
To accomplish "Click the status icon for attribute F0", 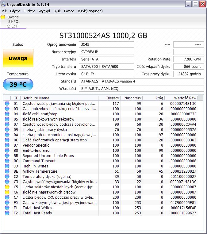I will (7, 202).
